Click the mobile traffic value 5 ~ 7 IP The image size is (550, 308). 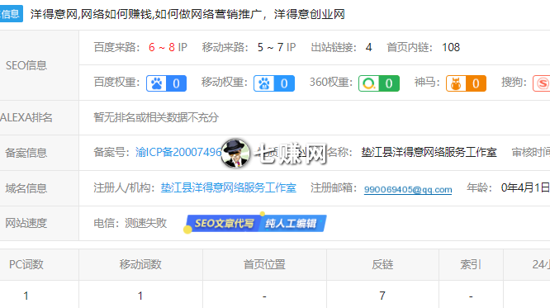[x=277, y=47]
